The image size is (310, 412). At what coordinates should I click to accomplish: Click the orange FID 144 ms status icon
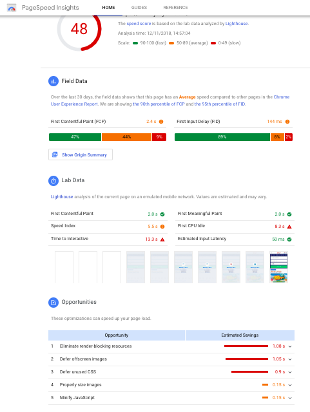[x=287, y=122]
